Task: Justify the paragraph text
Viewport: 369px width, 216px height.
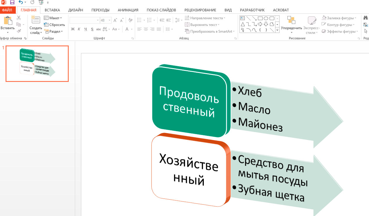Action: tap(159, 29)
